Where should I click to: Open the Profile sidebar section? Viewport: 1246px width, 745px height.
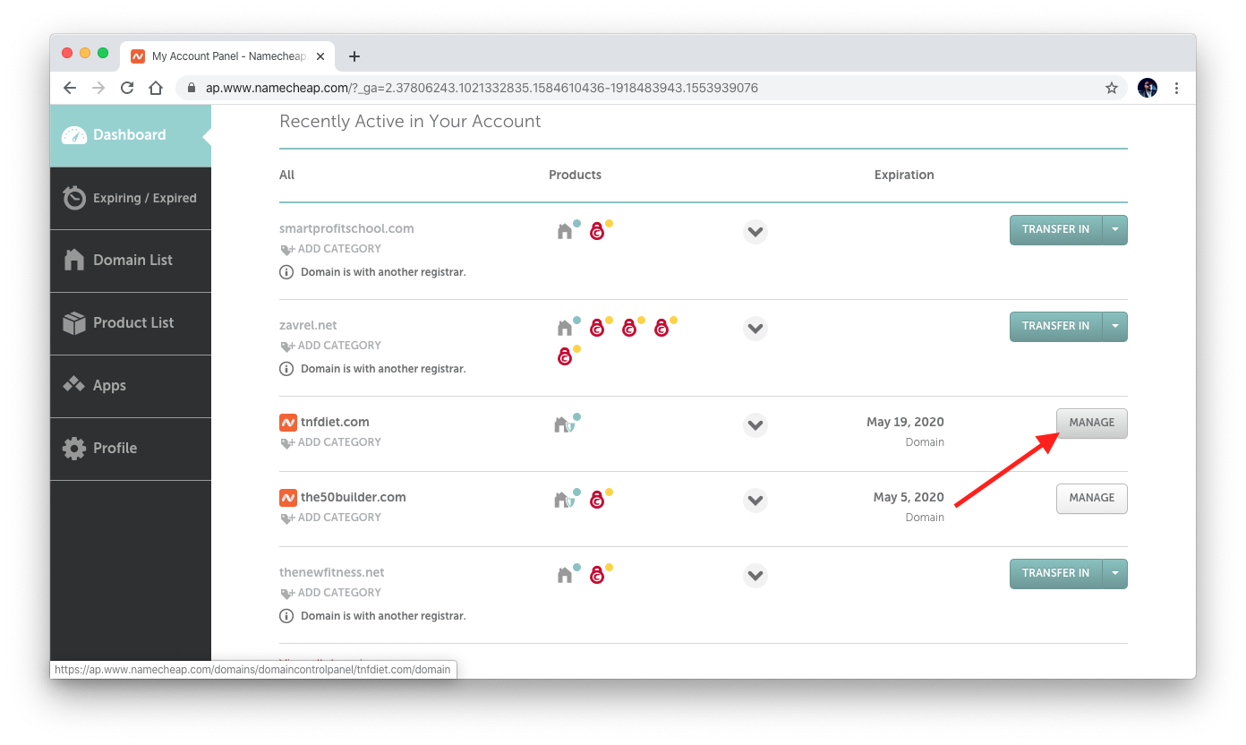(131, 449)
